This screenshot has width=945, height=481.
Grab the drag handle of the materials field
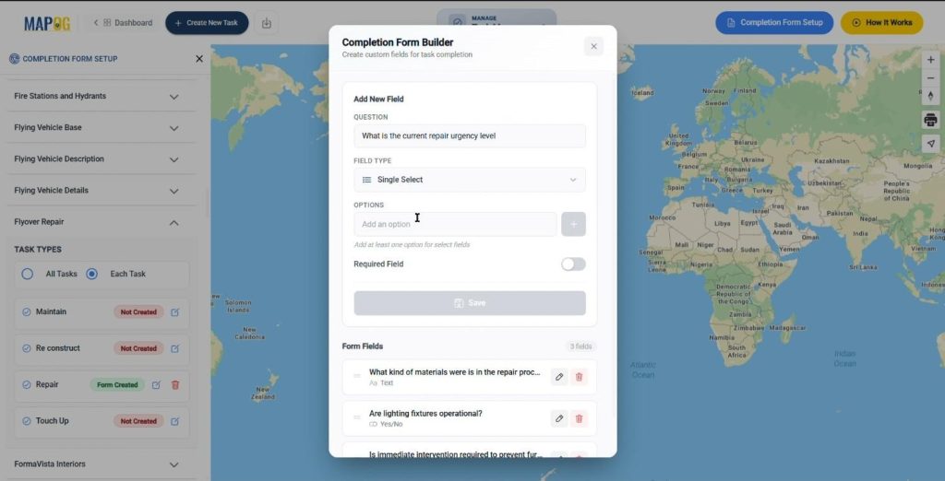(357, 376)
